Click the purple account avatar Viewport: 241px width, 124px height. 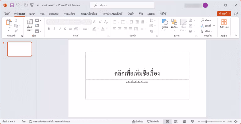coord(205,5)
